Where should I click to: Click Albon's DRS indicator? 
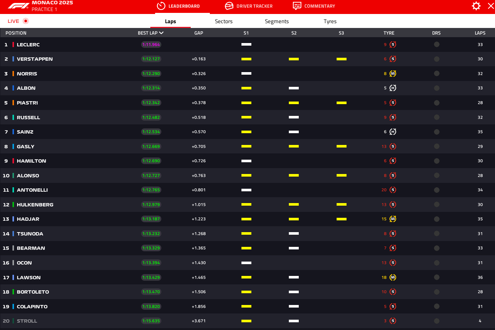(x=437, y=88)
